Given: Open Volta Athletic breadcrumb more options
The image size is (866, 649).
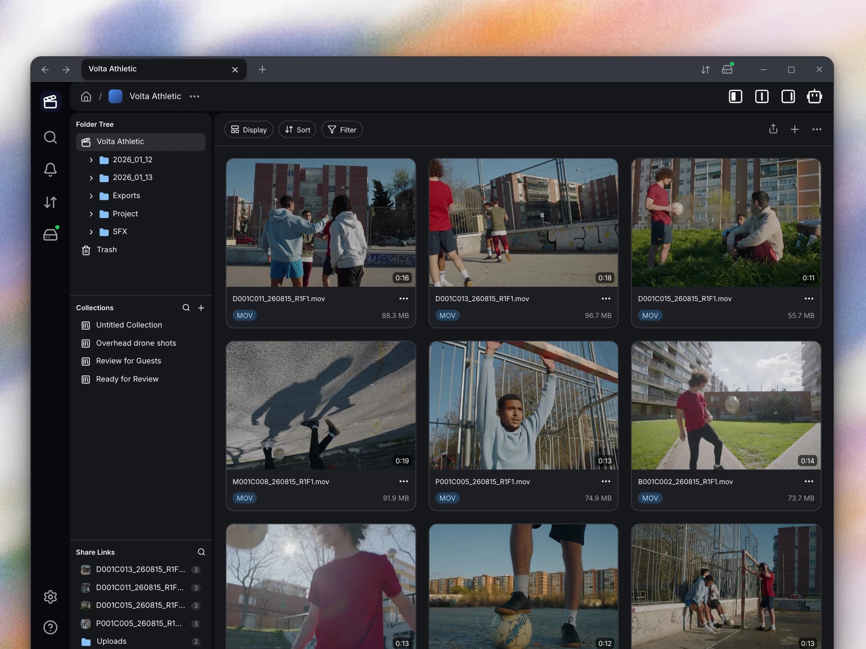Looking at the screenshot, I should (x=194, y=96).
